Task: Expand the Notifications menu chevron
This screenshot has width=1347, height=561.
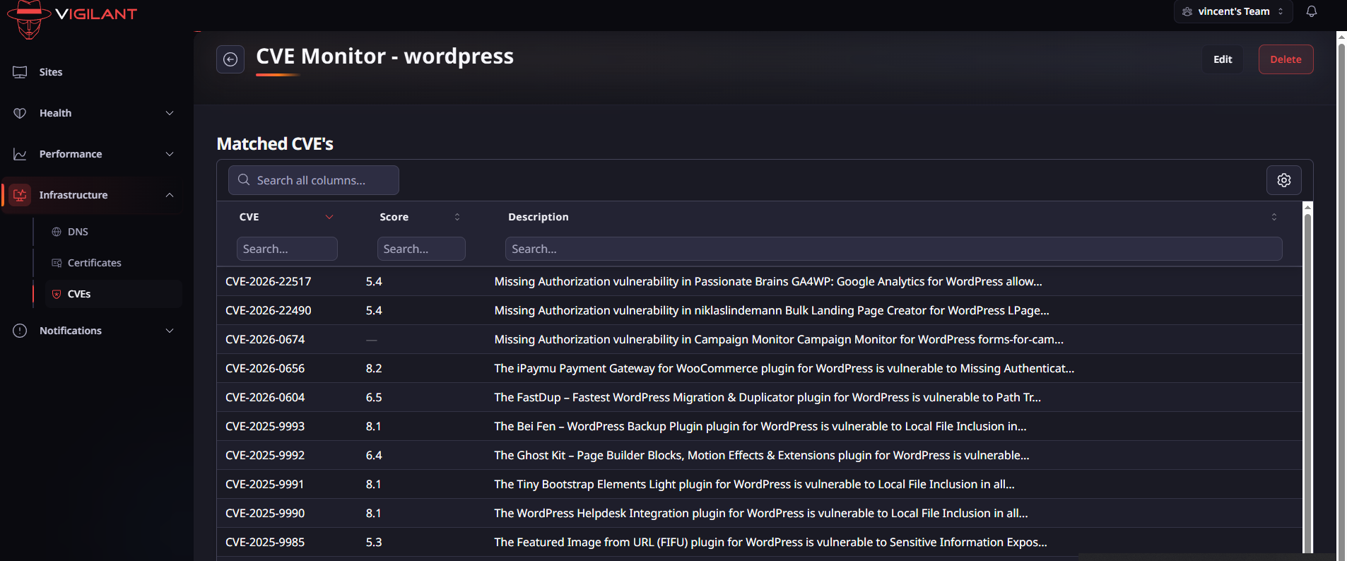Action: [170, 331]
